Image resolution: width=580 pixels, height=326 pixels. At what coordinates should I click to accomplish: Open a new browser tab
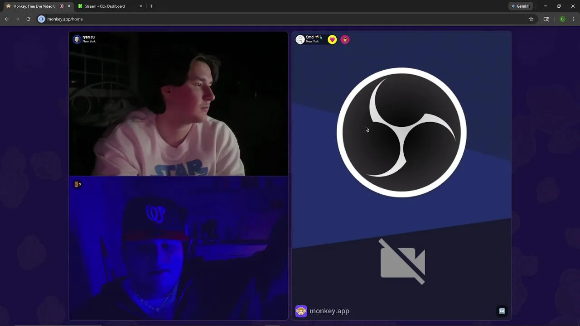point(151,6)
